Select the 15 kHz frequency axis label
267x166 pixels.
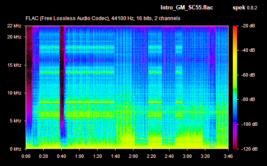(14, 65)
